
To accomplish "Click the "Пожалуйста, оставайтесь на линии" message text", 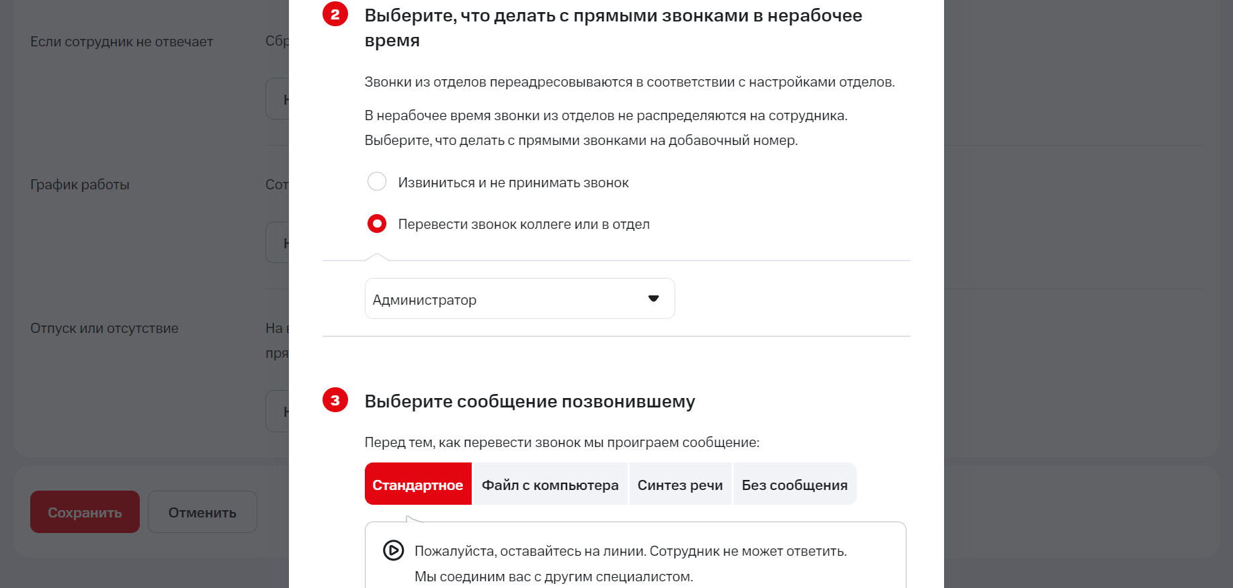I will (630, 551).
